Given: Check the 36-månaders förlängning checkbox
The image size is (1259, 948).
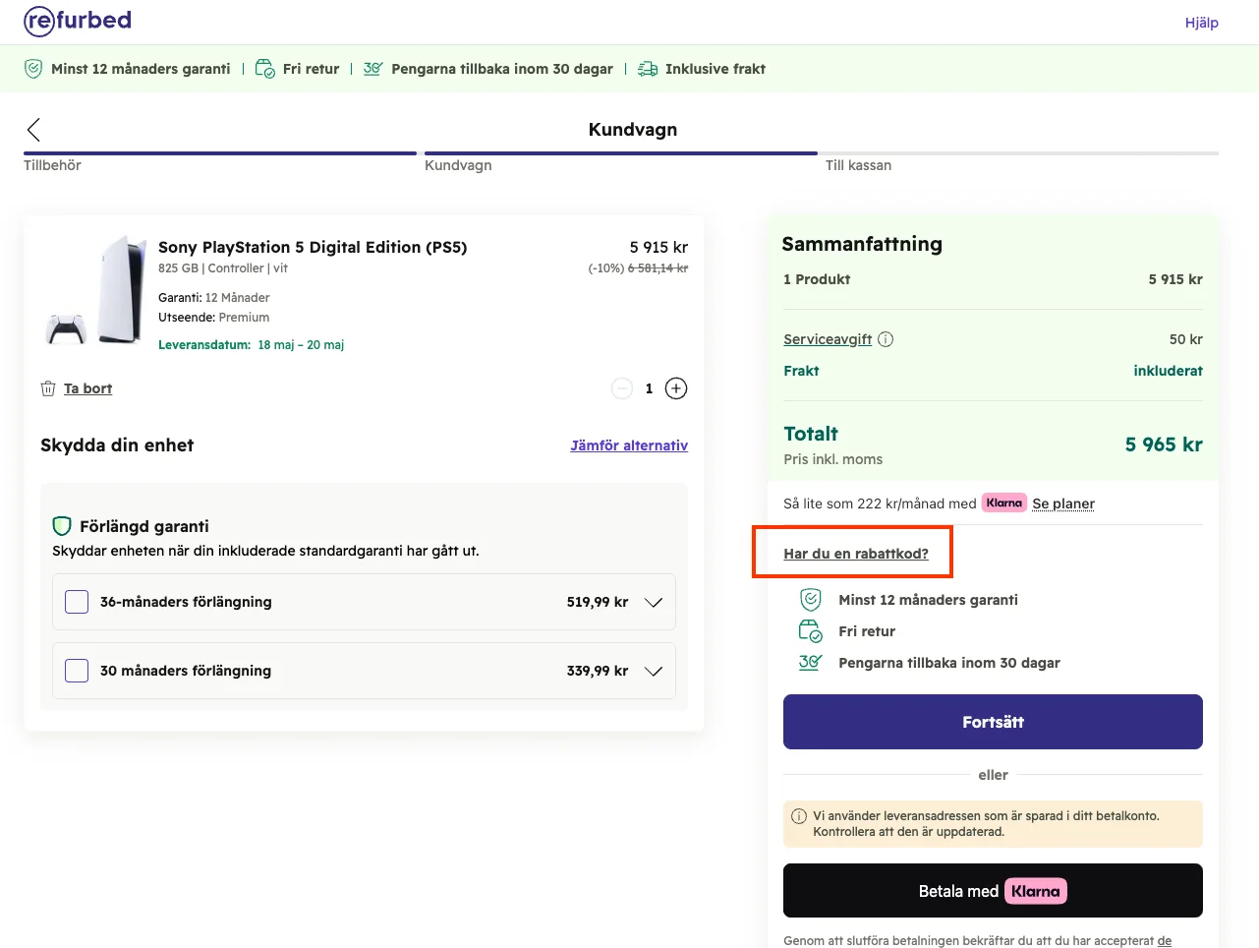Looking at the screenshot, I should [77, 602].
